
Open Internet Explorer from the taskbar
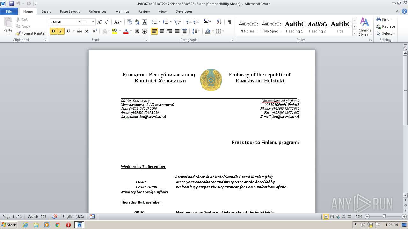(x=25, y=225)
